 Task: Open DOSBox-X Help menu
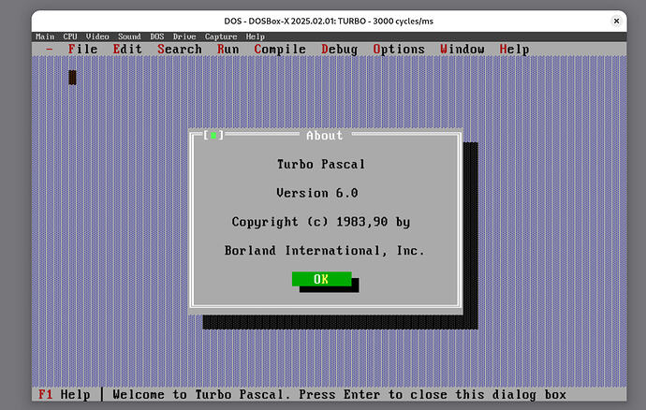click(255, 37)
